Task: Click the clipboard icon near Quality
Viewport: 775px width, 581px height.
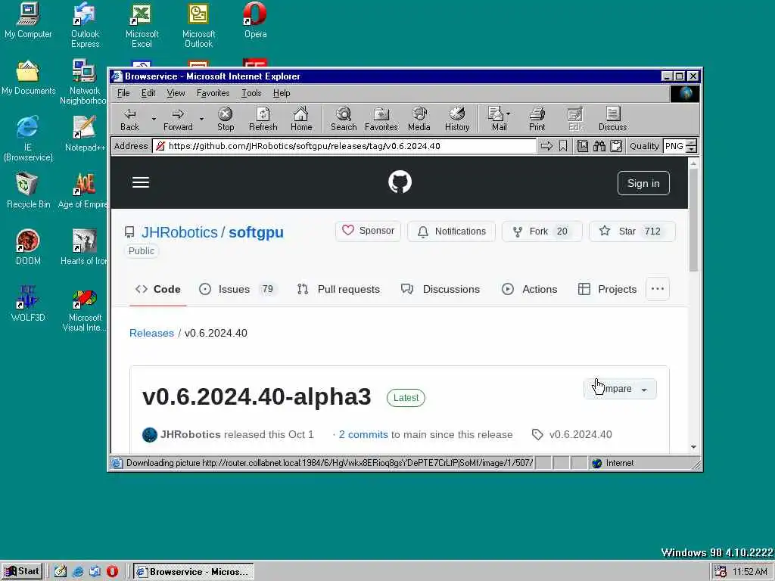Action: point(616,146)
